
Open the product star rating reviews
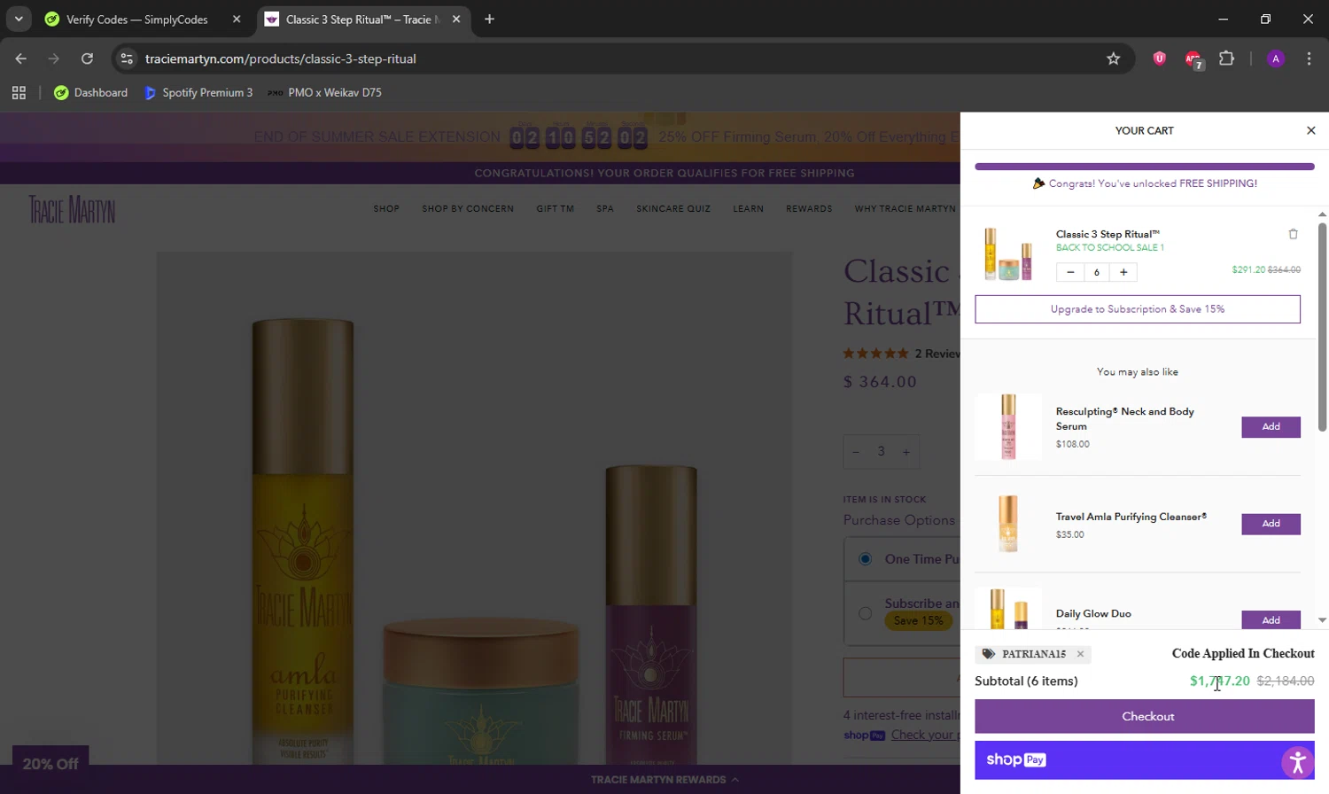[876, 354]
